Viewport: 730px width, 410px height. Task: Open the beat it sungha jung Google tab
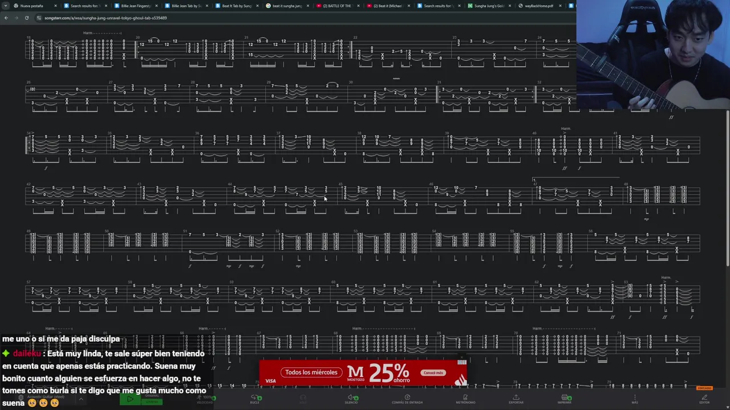click(x=287, y=6)
